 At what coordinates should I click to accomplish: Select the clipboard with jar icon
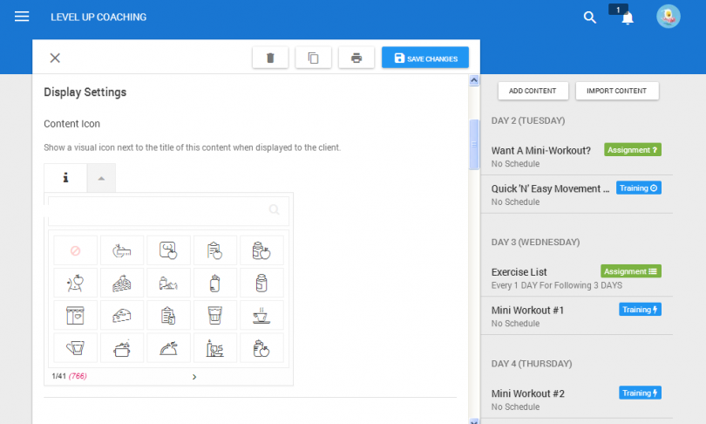point(168,316)
